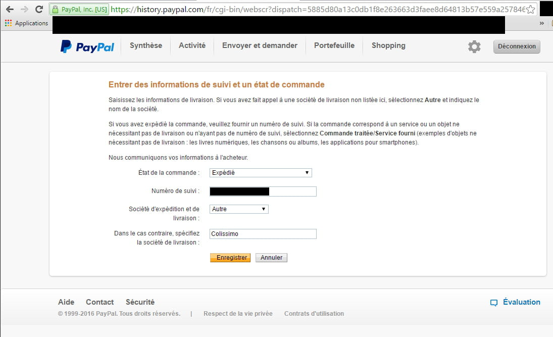553x337 pixels.
Task: Click the browser back arrow
Action: click(x=10, y=10)
